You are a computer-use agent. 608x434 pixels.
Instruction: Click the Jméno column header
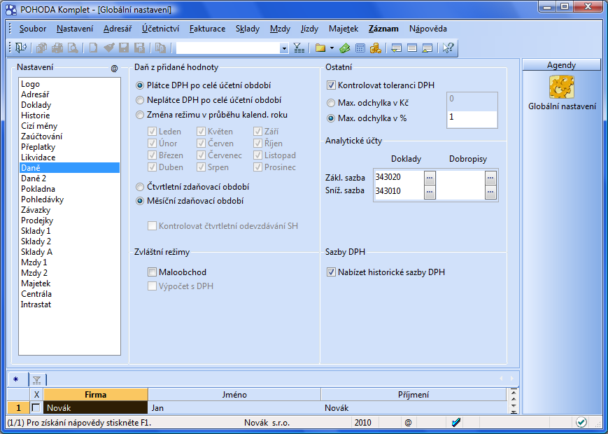[234, 394]
